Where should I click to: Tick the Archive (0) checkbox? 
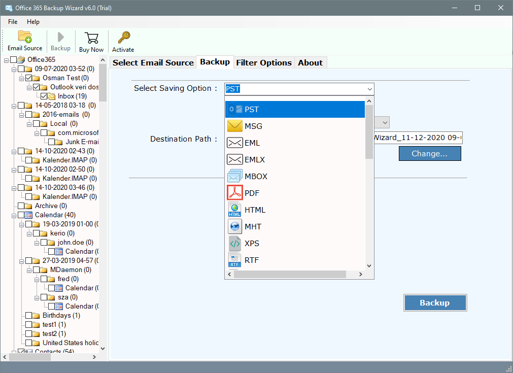21,206
